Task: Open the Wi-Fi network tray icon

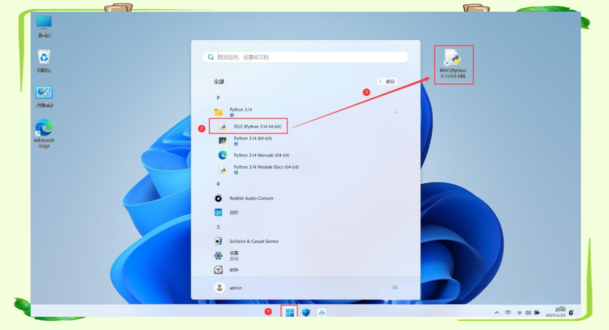Action: [519, 313]
